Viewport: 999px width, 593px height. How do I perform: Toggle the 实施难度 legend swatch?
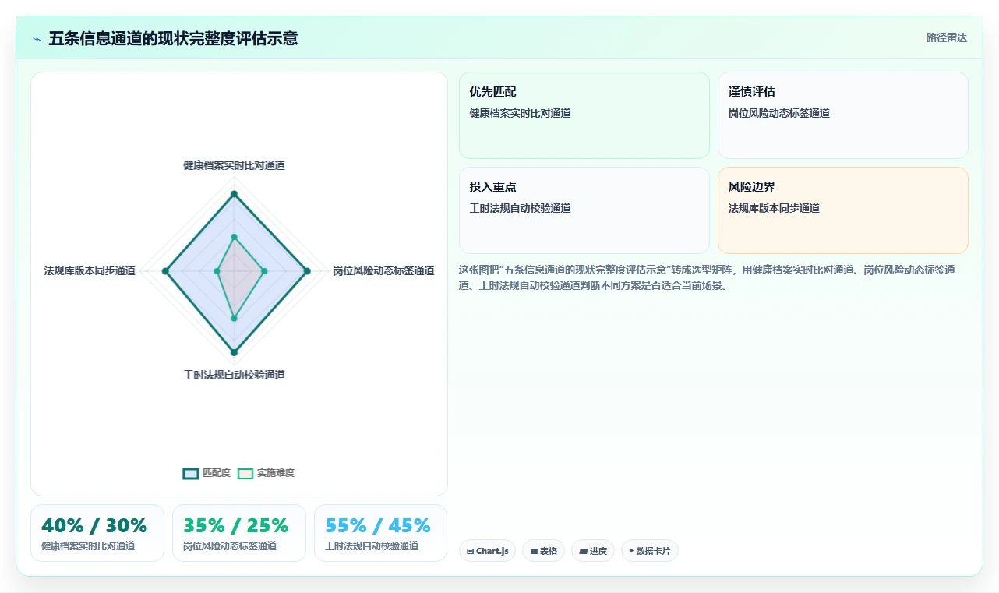[x=245, y=473]
